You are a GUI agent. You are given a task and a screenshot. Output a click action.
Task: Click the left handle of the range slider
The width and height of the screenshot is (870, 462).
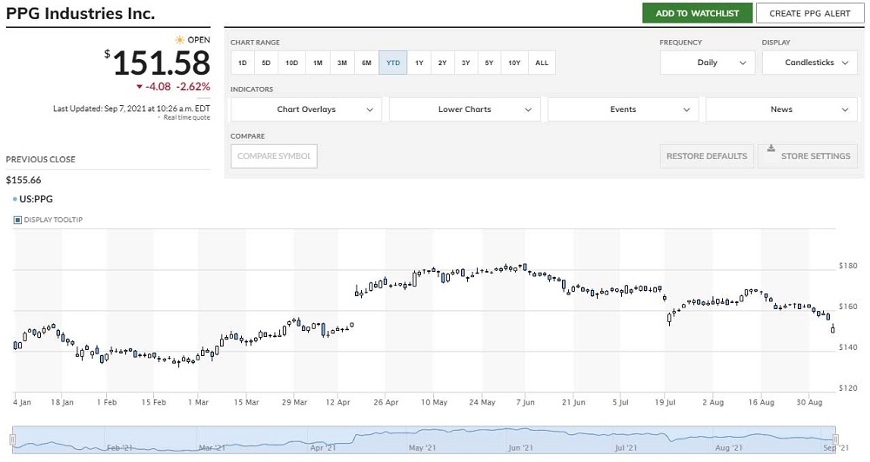pos(13,439)
